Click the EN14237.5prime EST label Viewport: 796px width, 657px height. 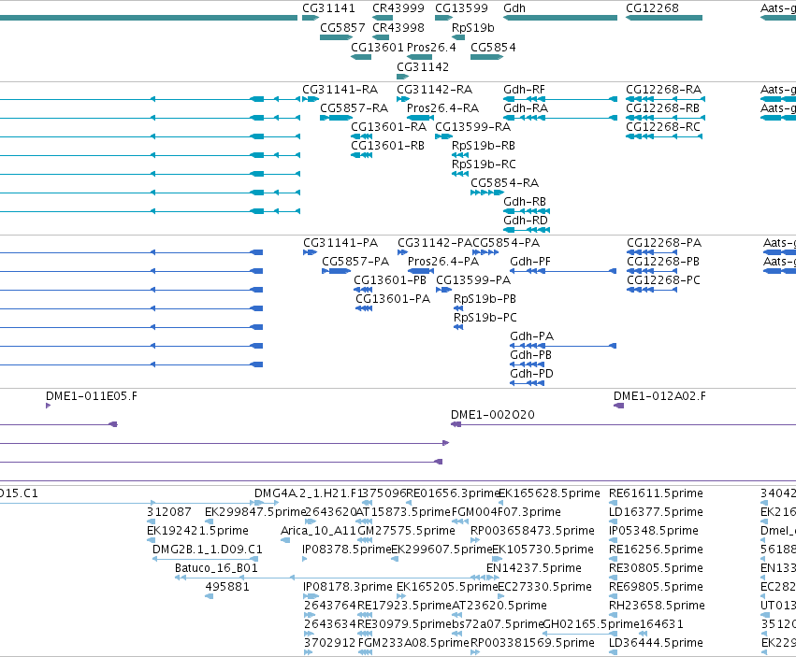534,568
